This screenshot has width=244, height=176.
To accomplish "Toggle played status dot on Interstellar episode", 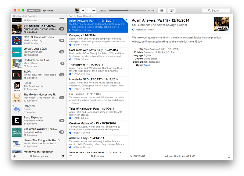I will pyautogui.click(x=70, y=89).
